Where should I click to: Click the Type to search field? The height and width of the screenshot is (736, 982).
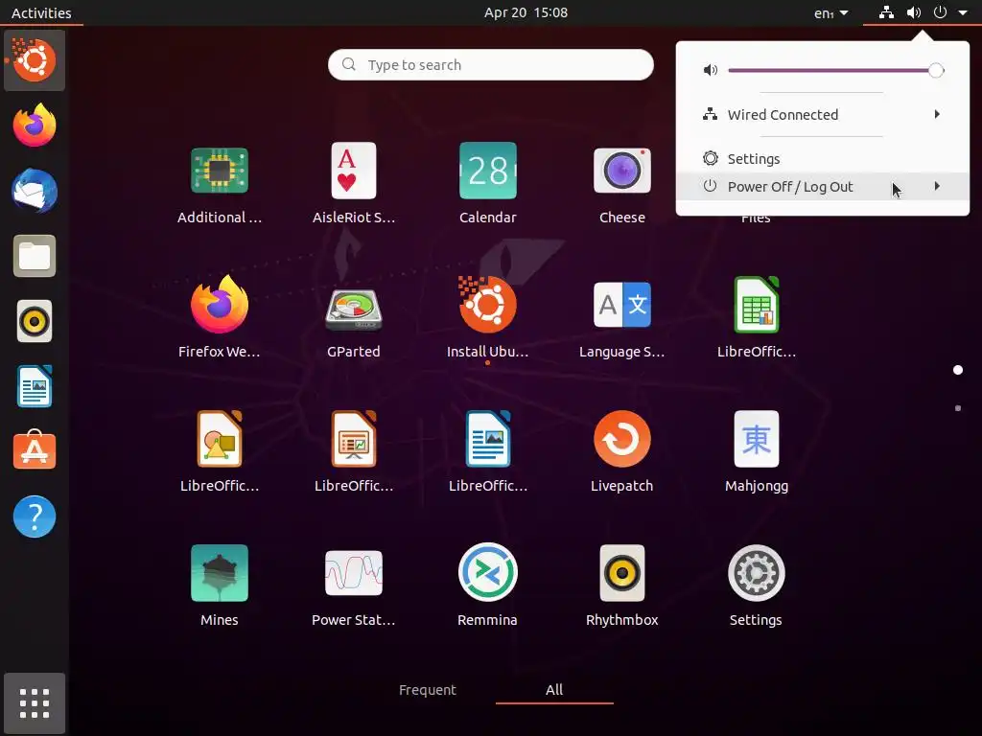490,64
